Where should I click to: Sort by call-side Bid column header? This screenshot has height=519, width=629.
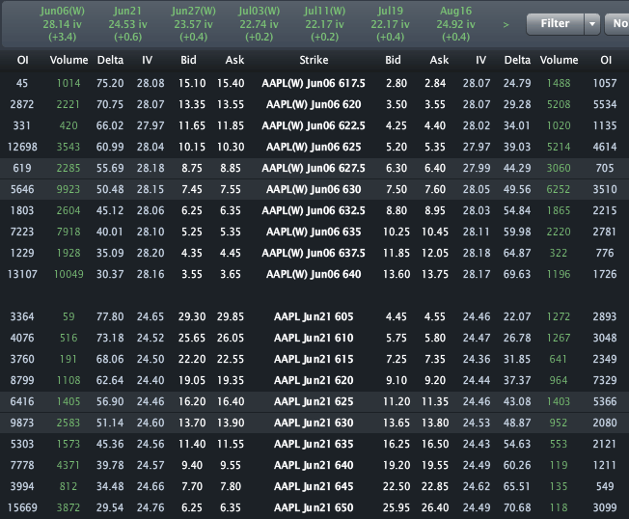[x=188, y=60]
